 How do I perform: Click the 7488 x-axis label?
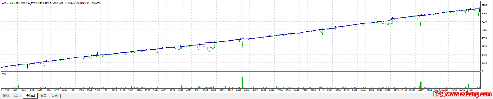(297, 91)
